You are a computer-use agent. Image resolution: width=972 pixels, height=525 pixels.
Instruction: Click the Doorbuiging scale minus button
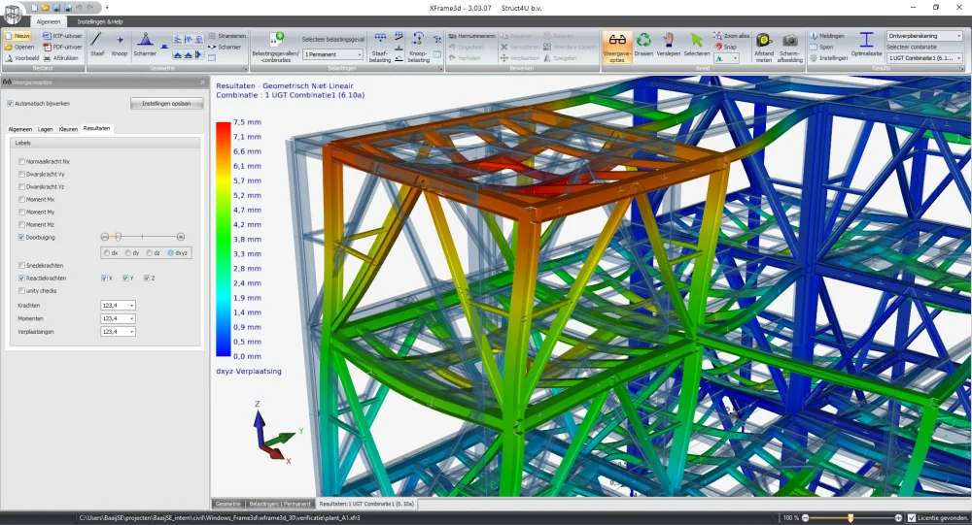[105, 237]
